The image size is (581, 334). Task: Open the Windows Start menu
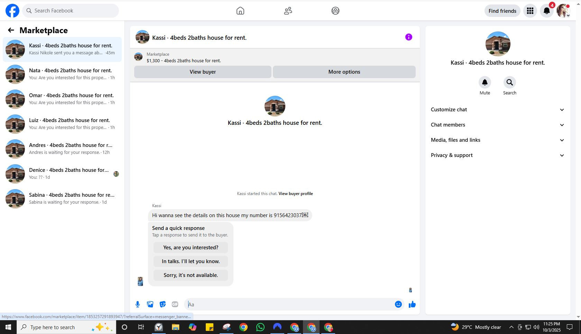8,327
